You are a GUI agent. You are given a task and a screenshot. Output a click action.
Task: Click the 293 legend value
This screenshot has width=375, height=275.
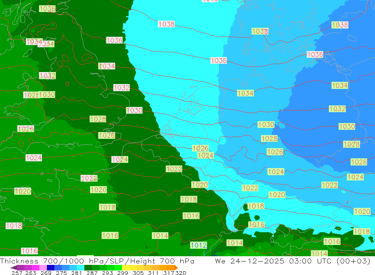point(107,273)
